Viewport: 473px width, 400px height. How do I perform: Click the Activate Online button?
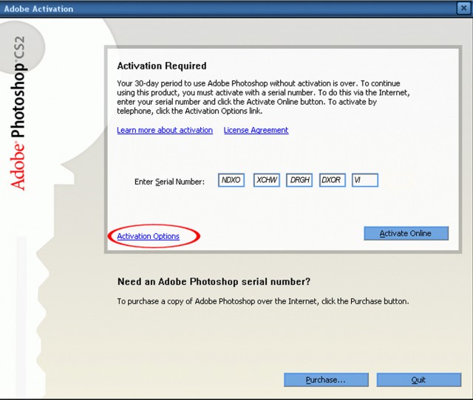406,233
